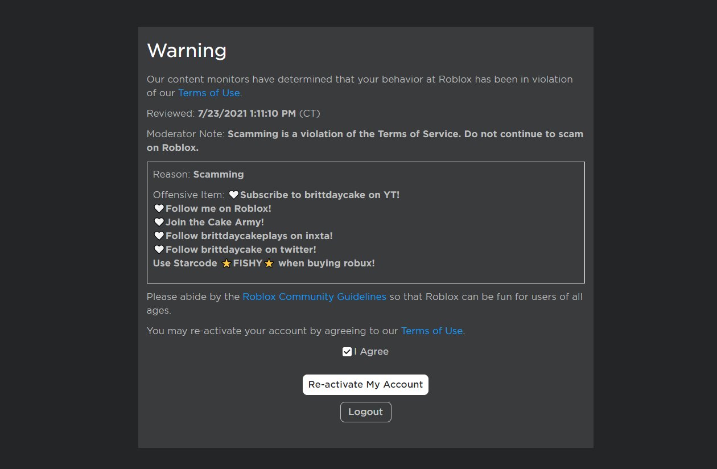Click the heart icon before 'Subscribe to brittdaycake'
The width and height of the screenshot is (717, 469).
[233, 195]
